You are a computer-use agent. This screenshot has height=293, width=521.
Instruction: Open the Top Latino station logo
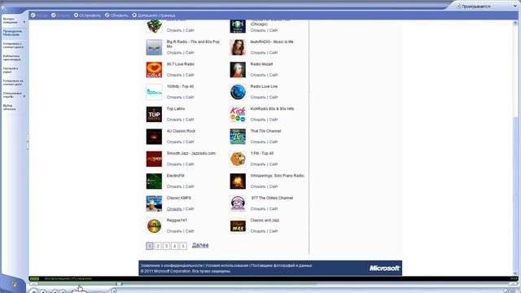pos(154,114)
